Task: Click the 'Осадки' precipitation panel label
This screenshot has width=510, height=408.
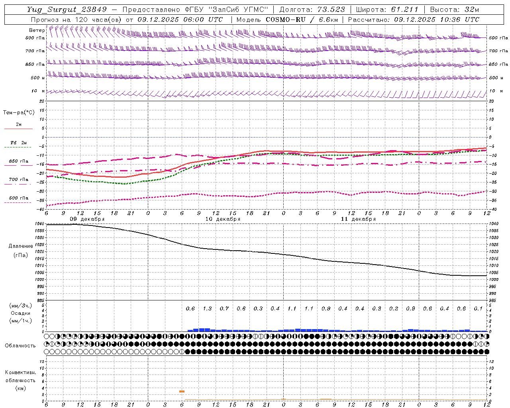Action: pyautogui.click(x=21, y=313)
